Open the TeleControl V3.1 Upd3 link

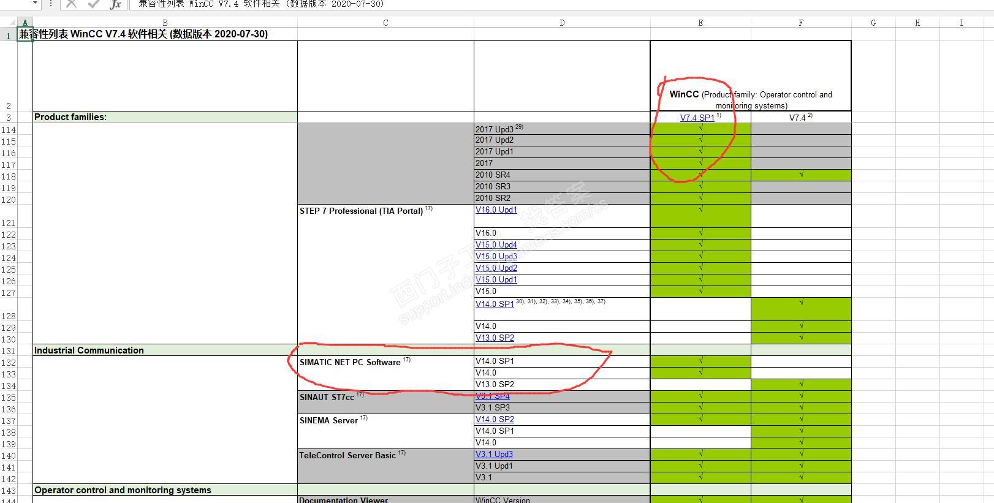click(494, 455)
